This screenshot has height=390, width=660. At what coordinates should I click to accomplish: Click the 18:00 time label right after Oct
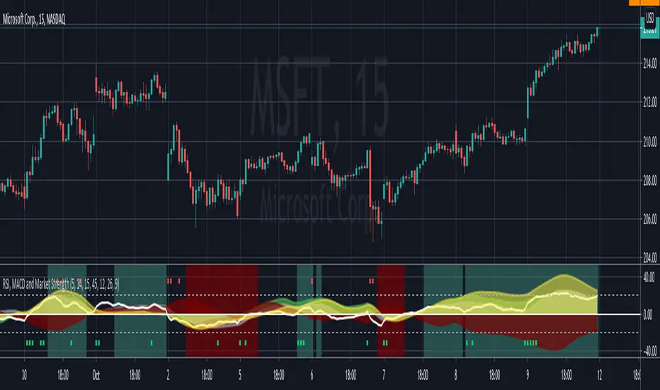pos(135,375)
